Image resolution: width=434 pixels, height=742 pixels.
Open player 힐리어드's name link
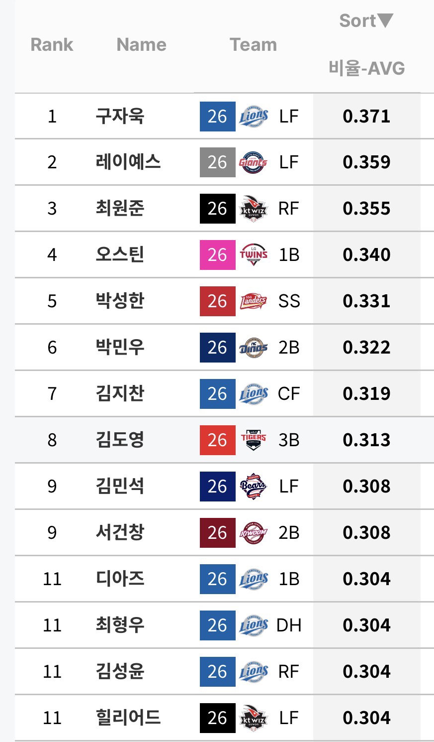click(x=128, y=718)
